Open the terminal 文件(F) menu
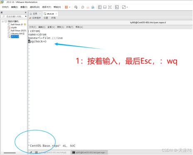The height and width of the screenshot is (155, 193). [x=32, y=27]
